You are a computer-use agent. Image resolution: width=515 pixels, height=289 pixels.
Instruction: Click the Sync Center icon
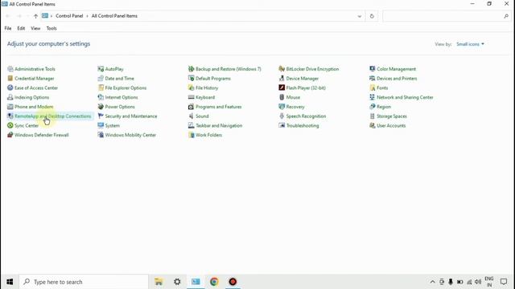tap(10, 125)
